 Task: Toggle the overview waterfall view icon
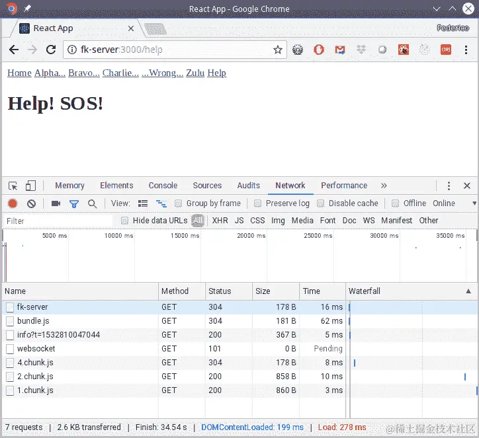[161, 203]
